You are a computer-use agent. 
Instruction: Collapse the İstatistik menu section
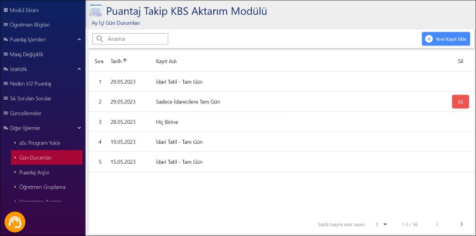tap(79, 69)
